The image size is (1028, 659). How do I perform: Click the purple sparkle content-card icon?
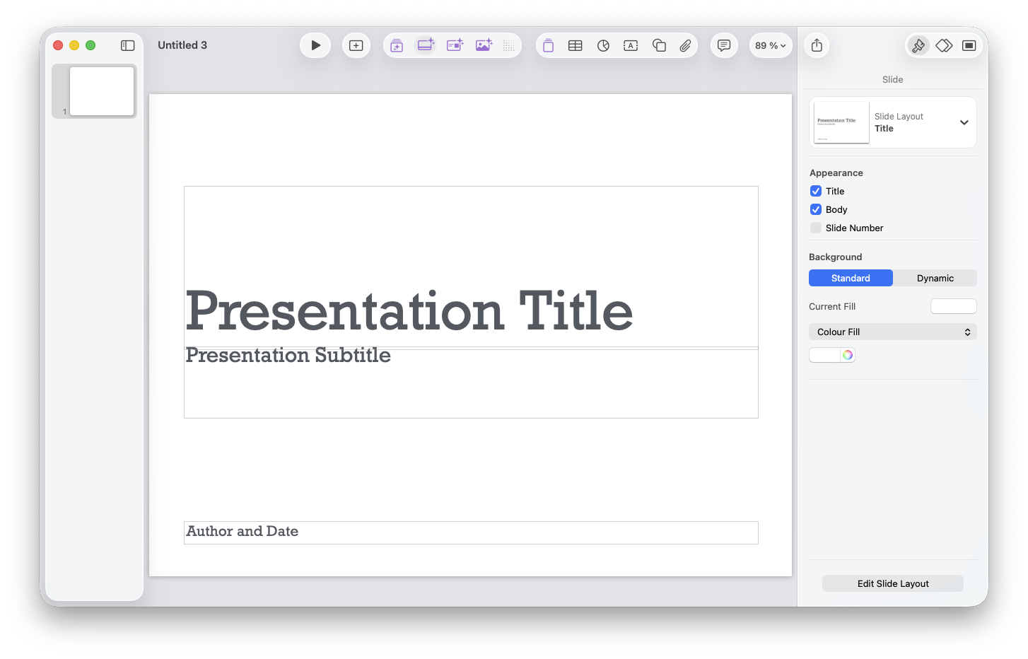455,45
